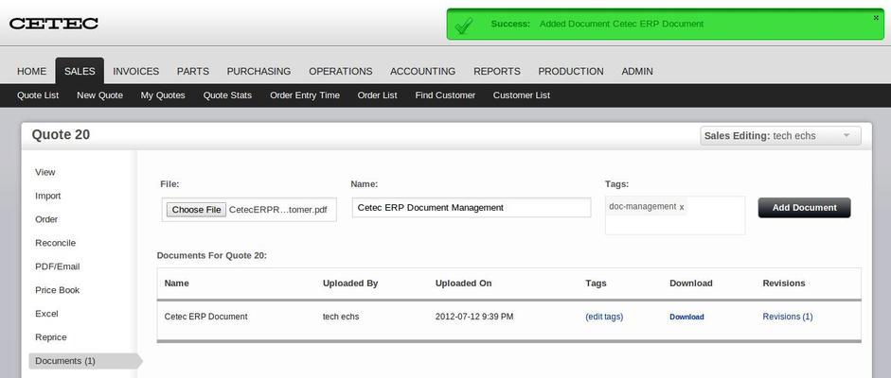This screenshot has width=891, height=378.
Task: Click the edit tags link
Action: (x=604, y=317)
